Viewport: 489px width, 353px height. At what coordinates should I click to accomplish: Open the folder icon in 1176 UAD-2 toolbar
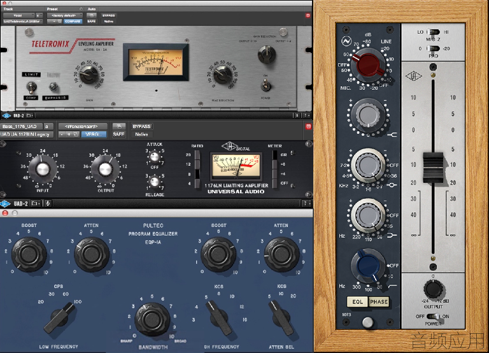[x=35, y=204]
